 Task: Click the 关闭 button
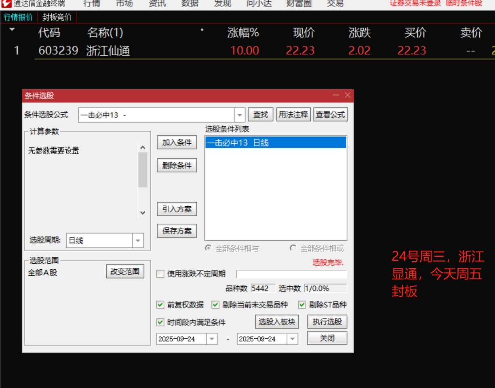327,338
